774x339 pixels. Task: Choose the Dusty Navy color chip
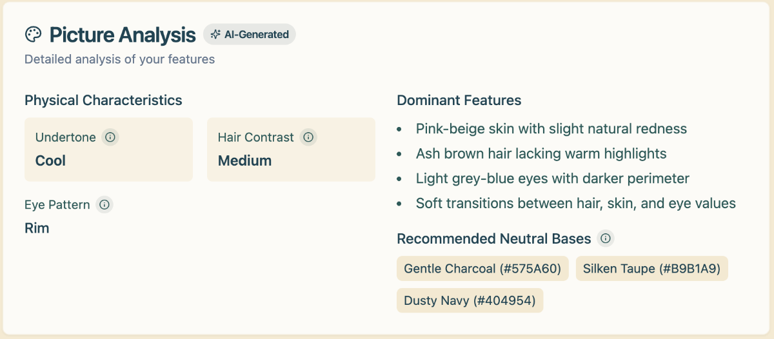pyautogui.click(x=470, y=300)
